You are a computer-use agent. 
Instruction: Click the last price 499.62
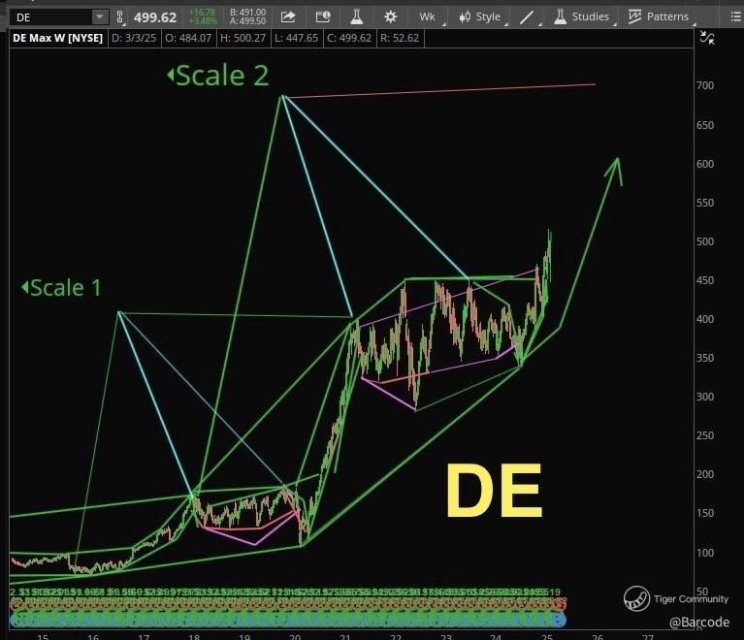click(154, 17)
